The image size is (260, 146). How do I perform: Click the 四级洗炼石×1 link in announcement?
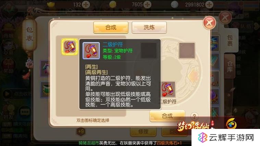click(x=169, y=143)
